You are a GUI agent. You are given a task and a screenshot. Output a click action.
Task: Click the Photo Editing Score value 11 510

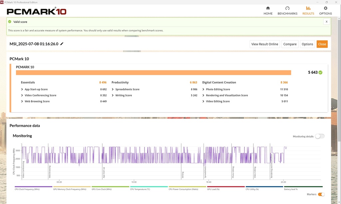[284, 89]
